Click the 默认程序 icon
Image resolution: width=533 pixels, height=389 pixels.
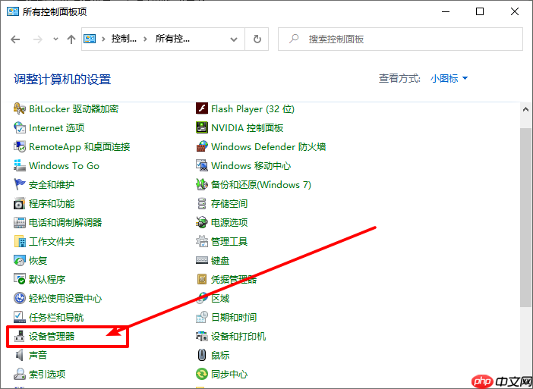[x=20, y=279]
